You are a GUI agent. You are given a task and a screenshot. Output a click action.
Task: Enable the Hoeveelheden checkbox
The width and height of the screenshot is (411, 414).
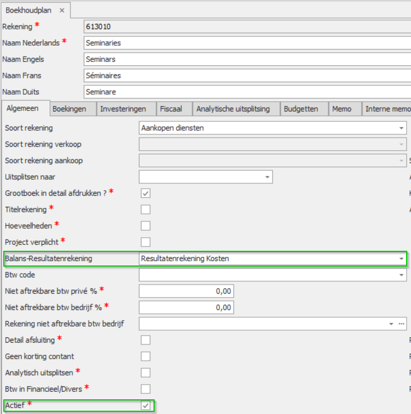145,226
